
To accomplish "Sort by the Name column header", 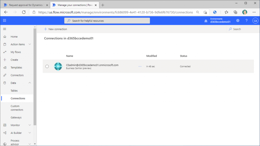I will coord(70,56).
